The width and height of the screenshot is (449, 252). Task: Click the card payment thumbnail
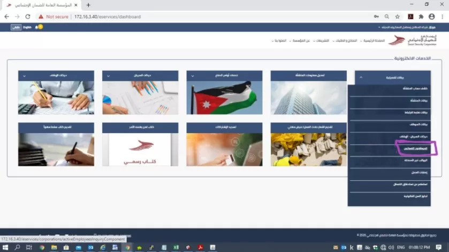click(x=224, y=149)
